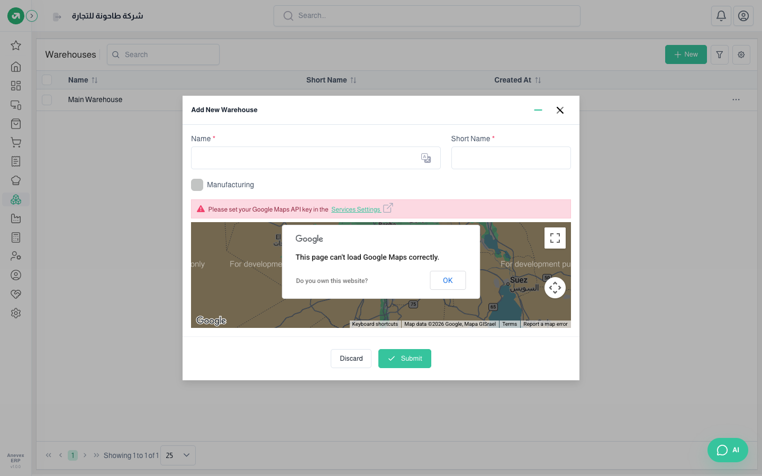Open the shopping cart icon in sidebar

pos(16,142)
